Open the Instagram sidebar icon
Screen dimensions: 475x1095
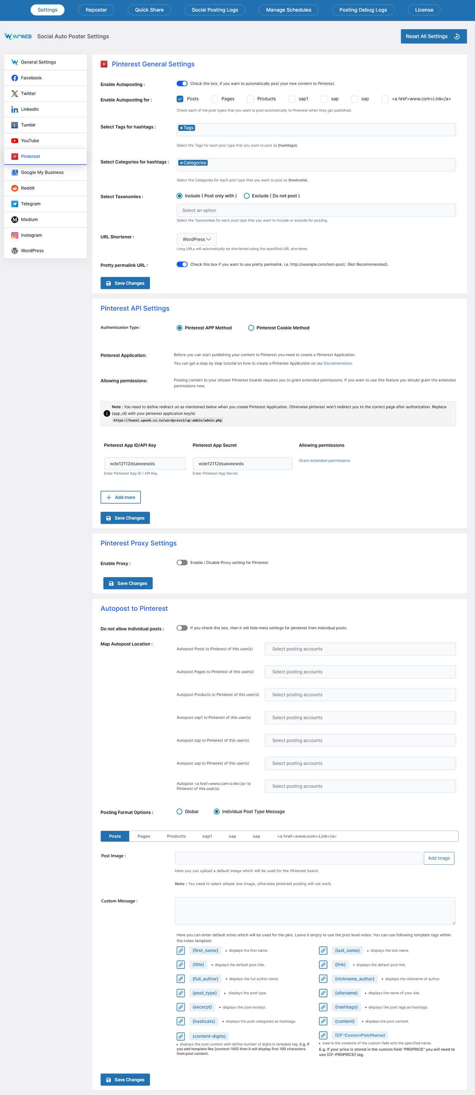coord(14,235)
